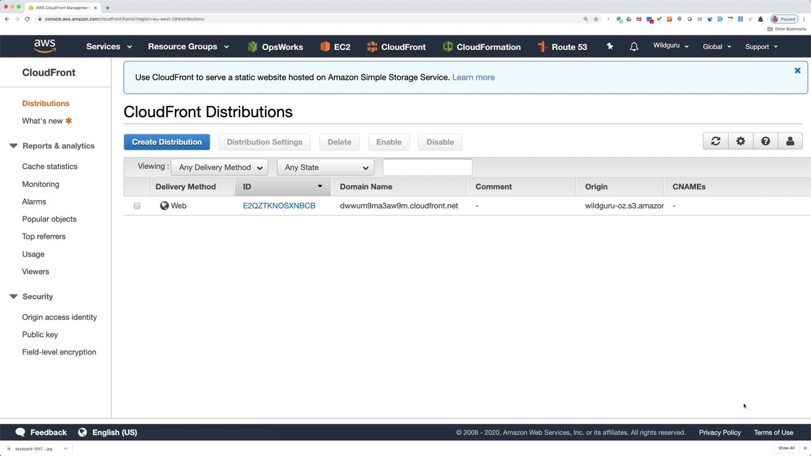Click the browser address bar URL
The width and height of the screenshot is (811, 456).
coord(125,19)
